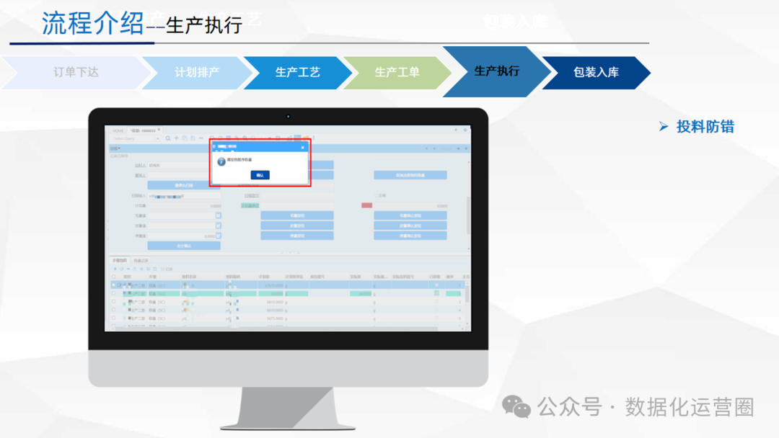This screenshot has width=779, height=438.
Task: Switch to the HOME tab
Action: [118, 130]
